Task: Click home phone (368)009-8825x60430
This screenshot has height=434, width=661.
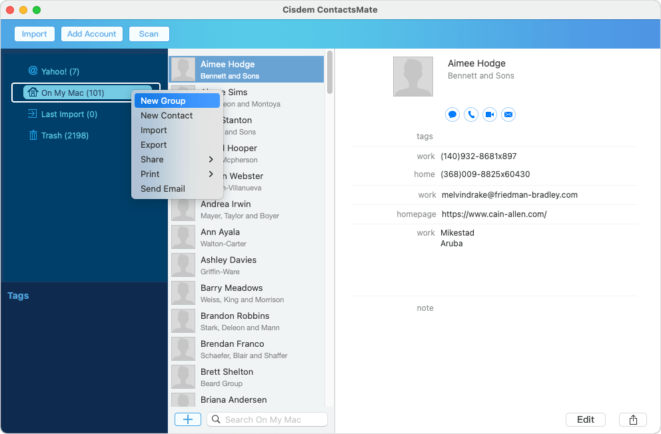Action: point(485,174)
